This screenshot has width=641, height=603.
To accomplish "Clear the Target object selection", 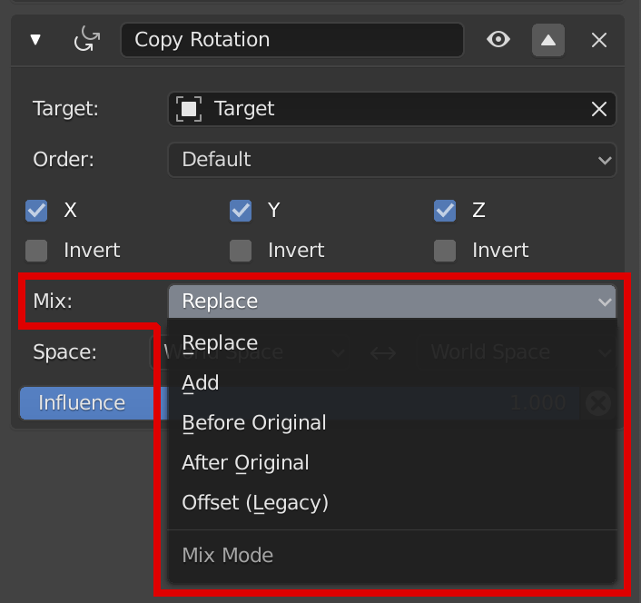I will tap(599, 109).
